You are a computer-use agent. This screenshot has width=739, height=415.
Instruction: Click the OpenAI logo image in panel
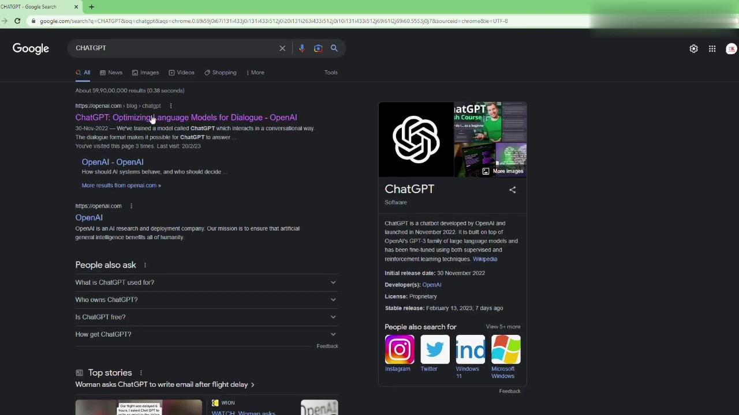pyautogui.click(x=416, y=139)
